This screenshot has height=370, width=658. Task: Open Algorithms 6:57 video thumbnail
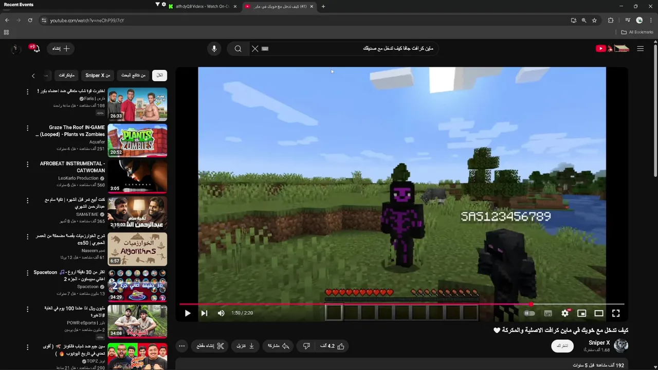click(x=137, y=249)
